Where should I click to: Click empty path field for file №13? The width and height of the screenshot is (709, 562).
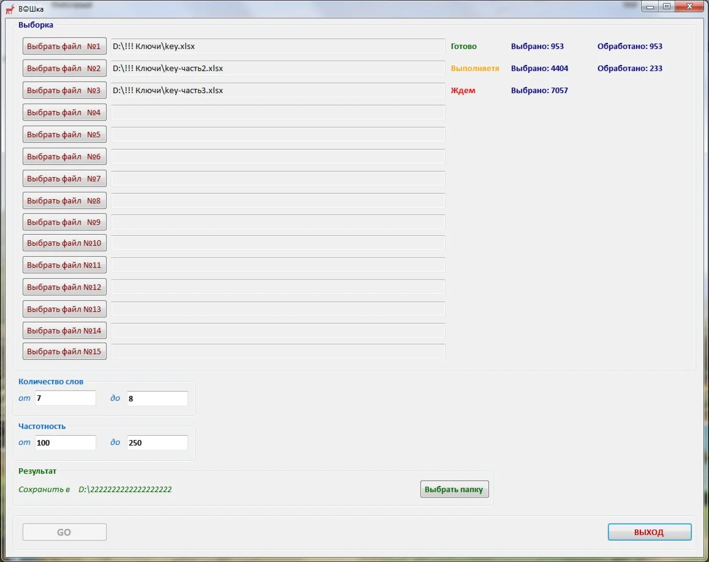(x=278, y=309)
